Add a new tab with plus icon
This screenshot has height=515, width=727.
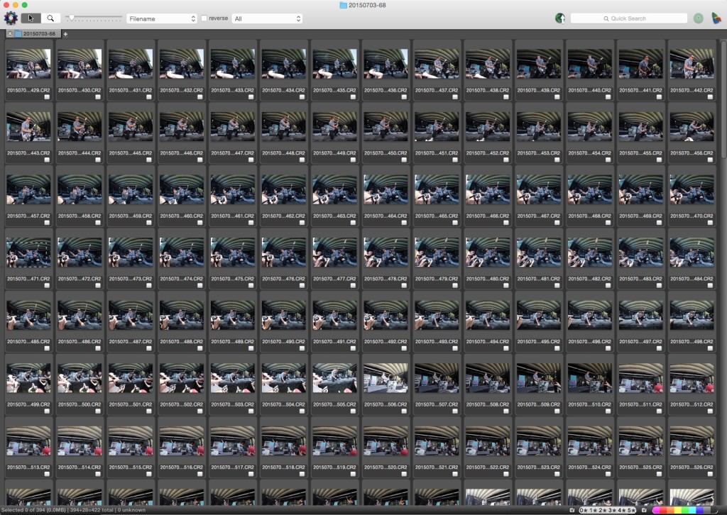[x=65, y=34]
